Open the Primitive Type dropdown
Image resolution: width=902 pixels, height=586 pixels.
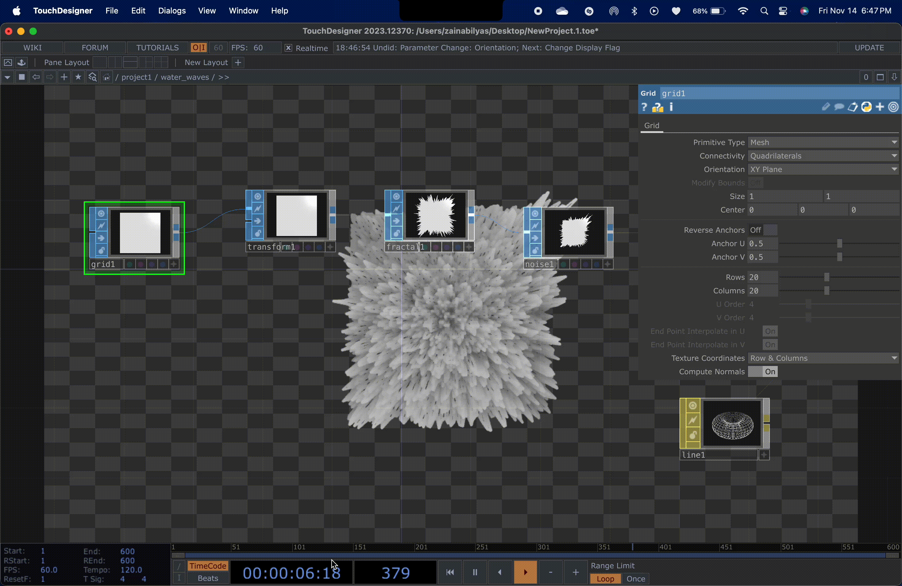coord(823,142)
